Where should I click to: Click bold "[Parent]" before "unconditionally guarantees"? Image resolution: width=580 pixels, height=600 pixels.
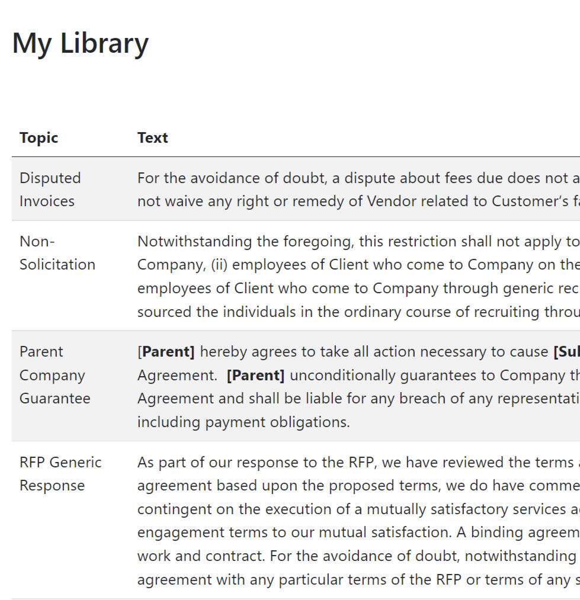(255, 375)
